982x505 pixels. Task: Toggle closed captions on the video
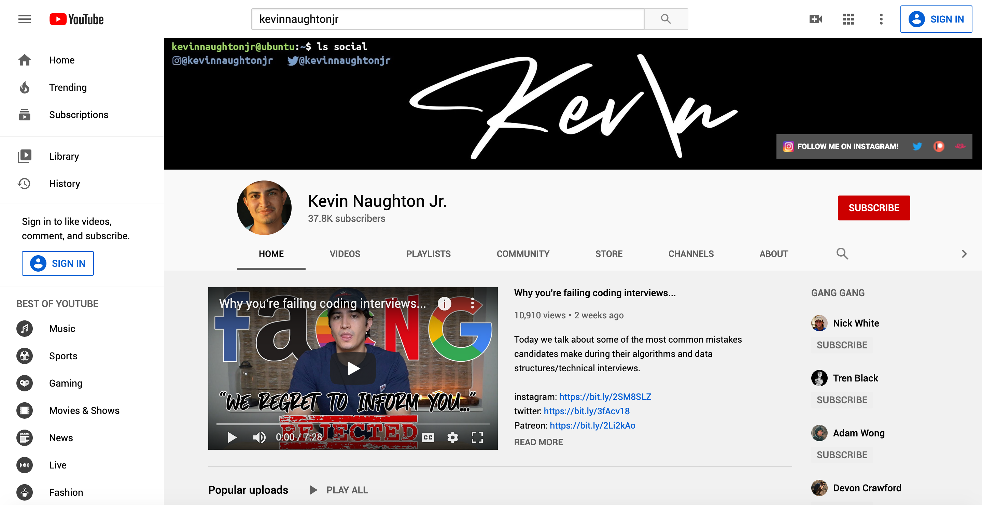tap(428, 437)
